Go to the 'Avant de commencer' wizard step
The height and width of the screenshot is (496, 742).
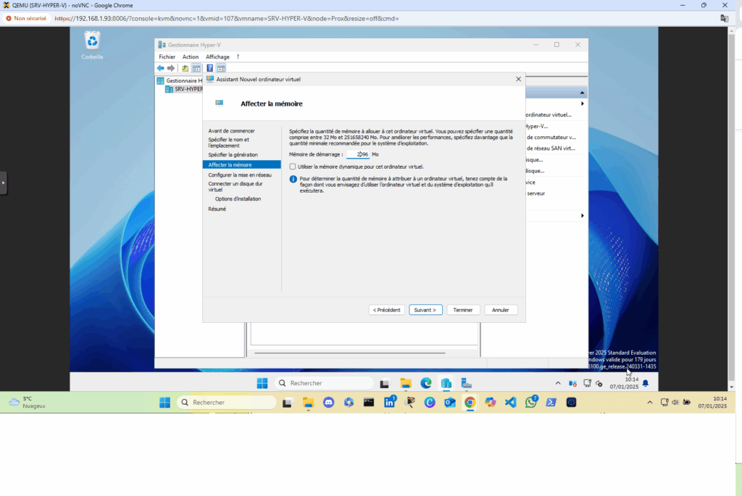point(231,131)
